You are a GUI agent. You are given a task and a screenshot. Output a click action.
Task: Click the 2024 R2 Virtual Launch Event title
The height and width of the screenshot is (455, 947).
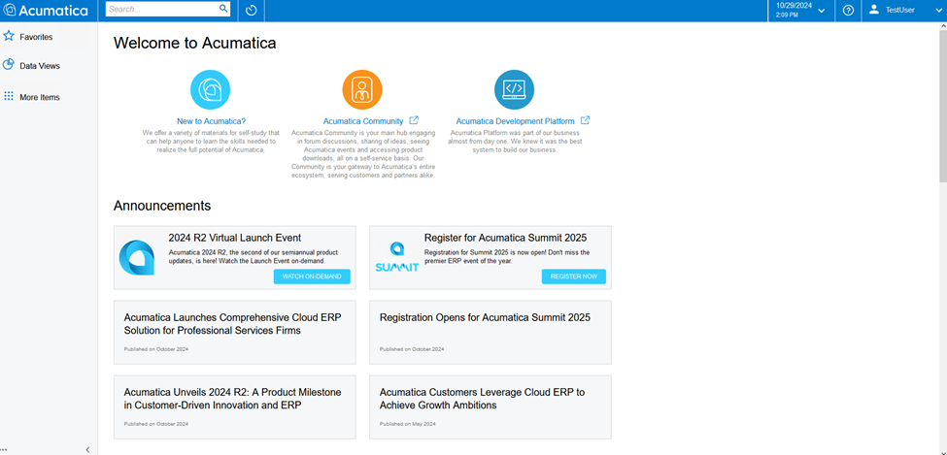click(x=235, y=238)
